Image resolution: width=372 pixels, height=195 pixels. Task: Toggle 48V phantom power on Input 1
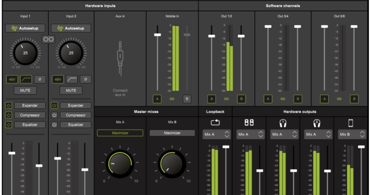click(x=12, y=80)
